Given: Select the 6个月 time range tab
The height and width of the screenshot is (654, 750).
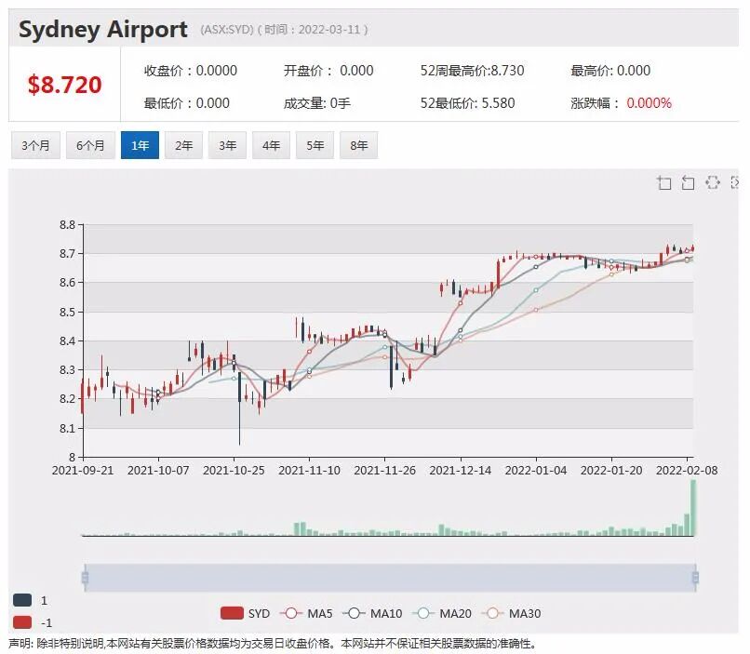Looking at the screenshot, I should pyautogui.click(x=90, y=145).
